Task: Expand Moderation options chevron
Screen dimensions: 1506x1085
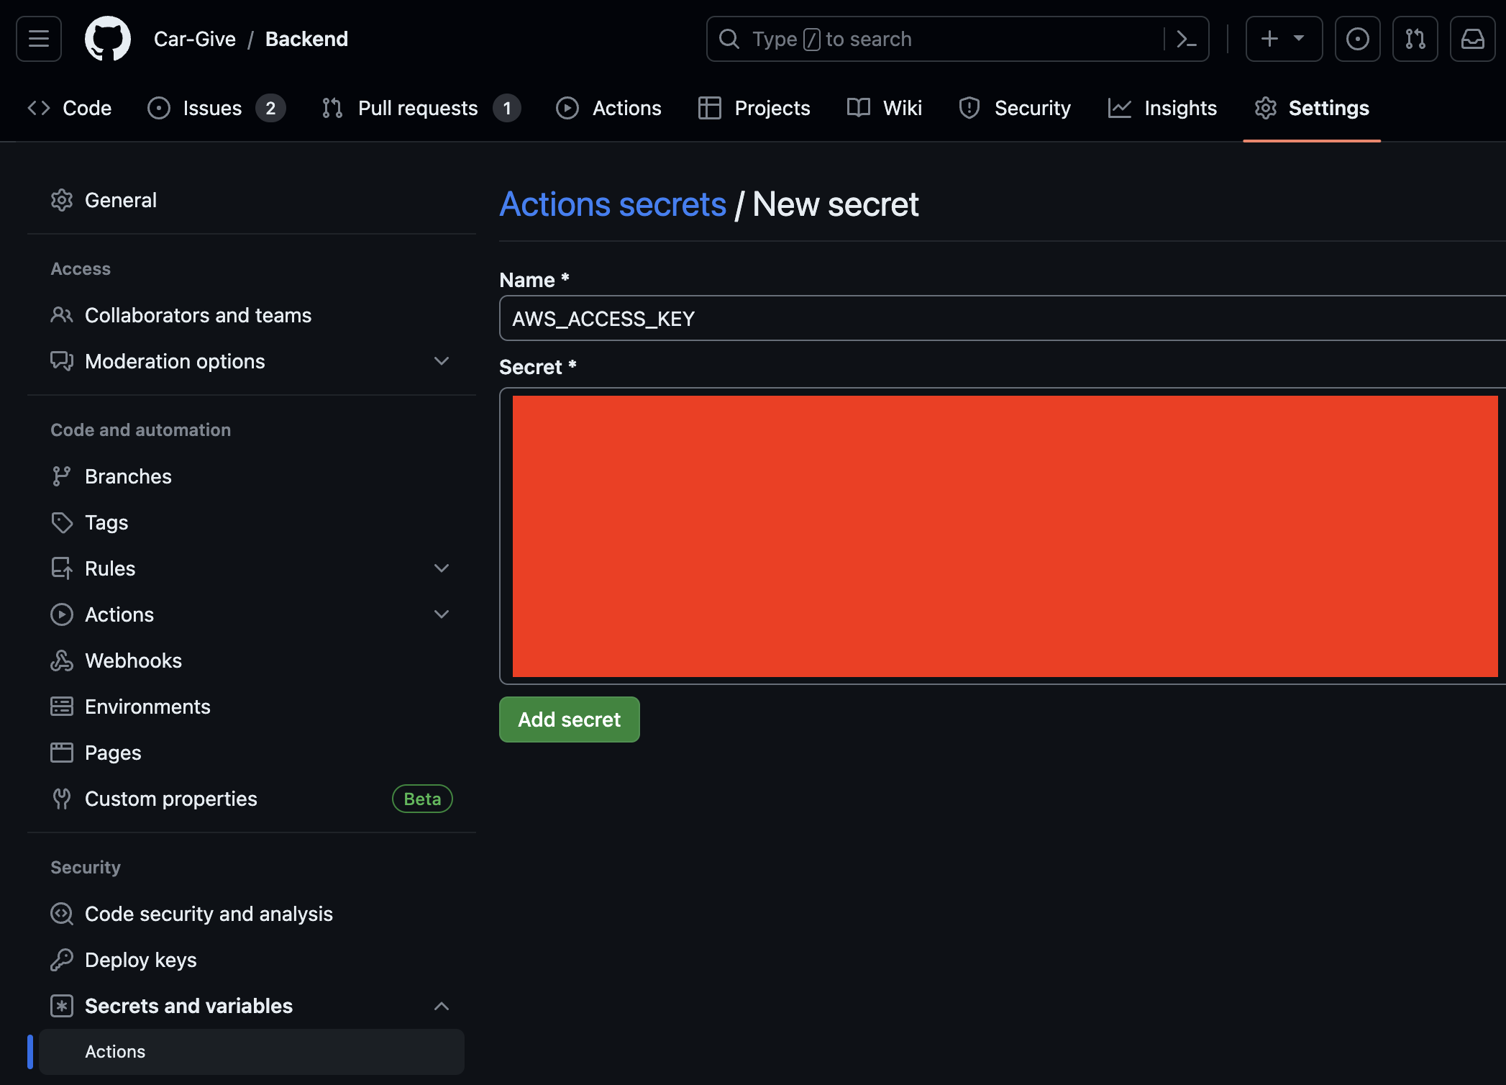Action: [442, 361]
